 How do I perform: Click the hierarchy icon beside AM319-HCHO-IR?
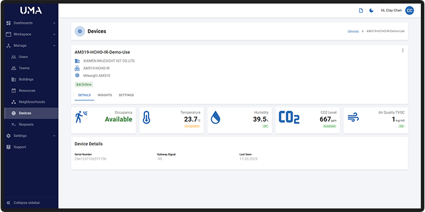77,68
